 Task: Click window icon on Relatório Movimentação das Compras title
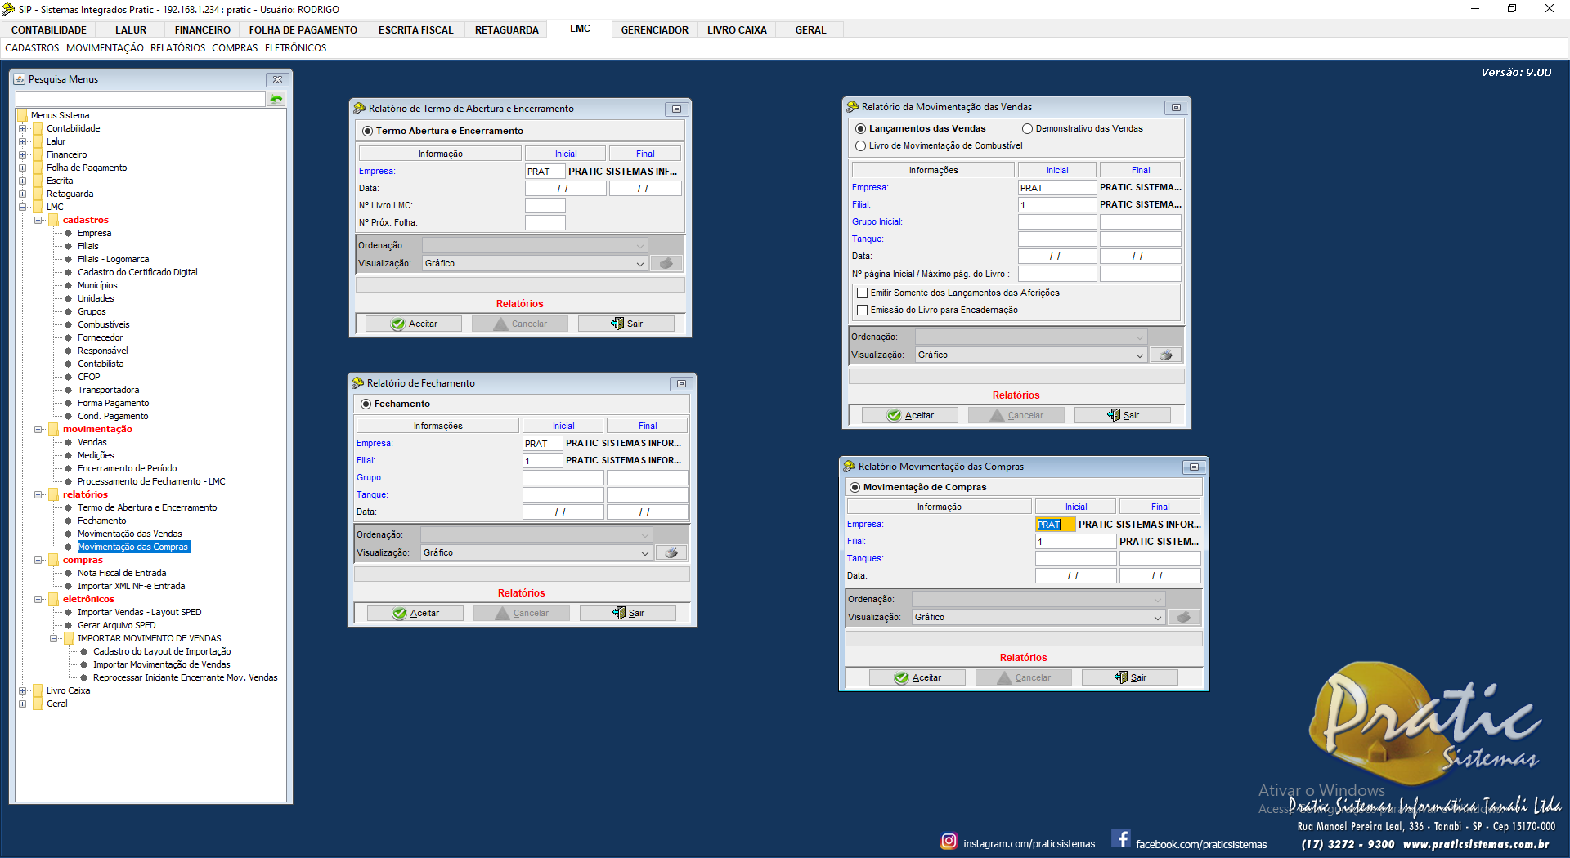pos(1194,467)
